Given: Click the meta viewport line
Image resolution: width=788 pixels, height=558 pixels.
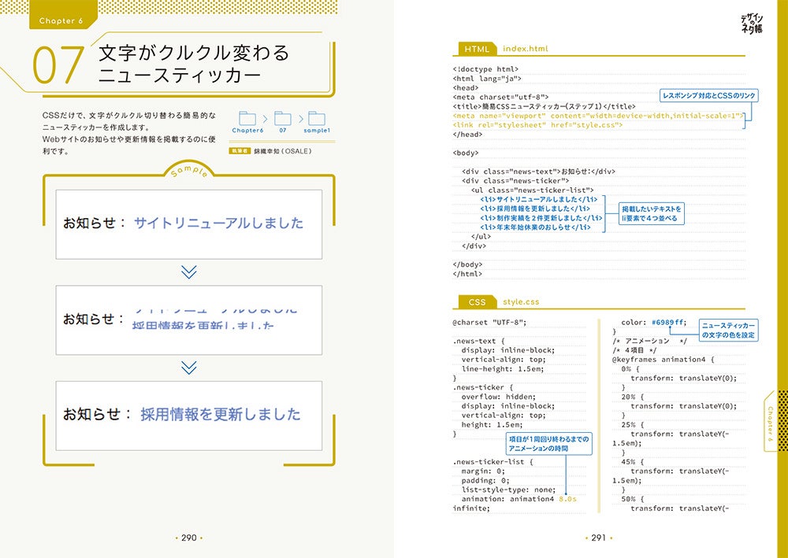Looking at the screenshot, I should [598, 116].
